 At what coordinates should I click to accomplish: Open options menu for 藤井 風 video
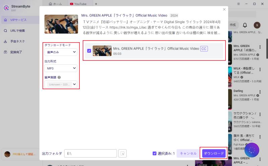260,137
